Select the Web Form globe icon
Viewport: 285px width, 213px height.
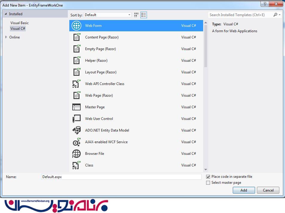[76, 26]
